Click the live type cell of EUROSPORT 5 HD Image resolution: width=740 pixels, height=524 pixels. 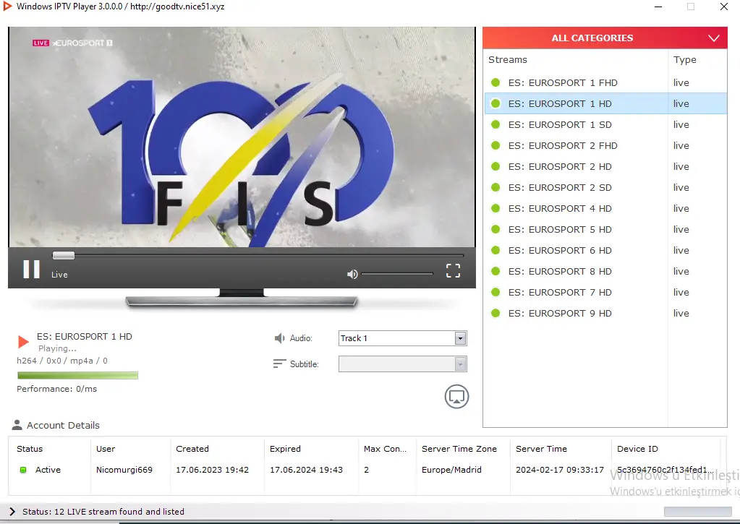pyautogui.click(x=681, y=229)
